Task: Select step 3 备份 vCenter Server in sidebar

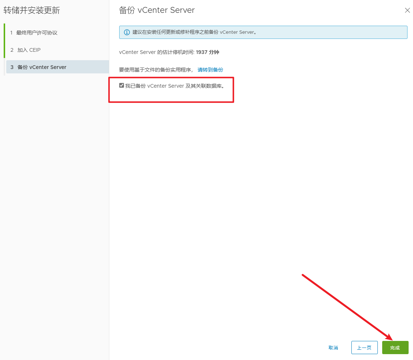Action: click(42, 67)
